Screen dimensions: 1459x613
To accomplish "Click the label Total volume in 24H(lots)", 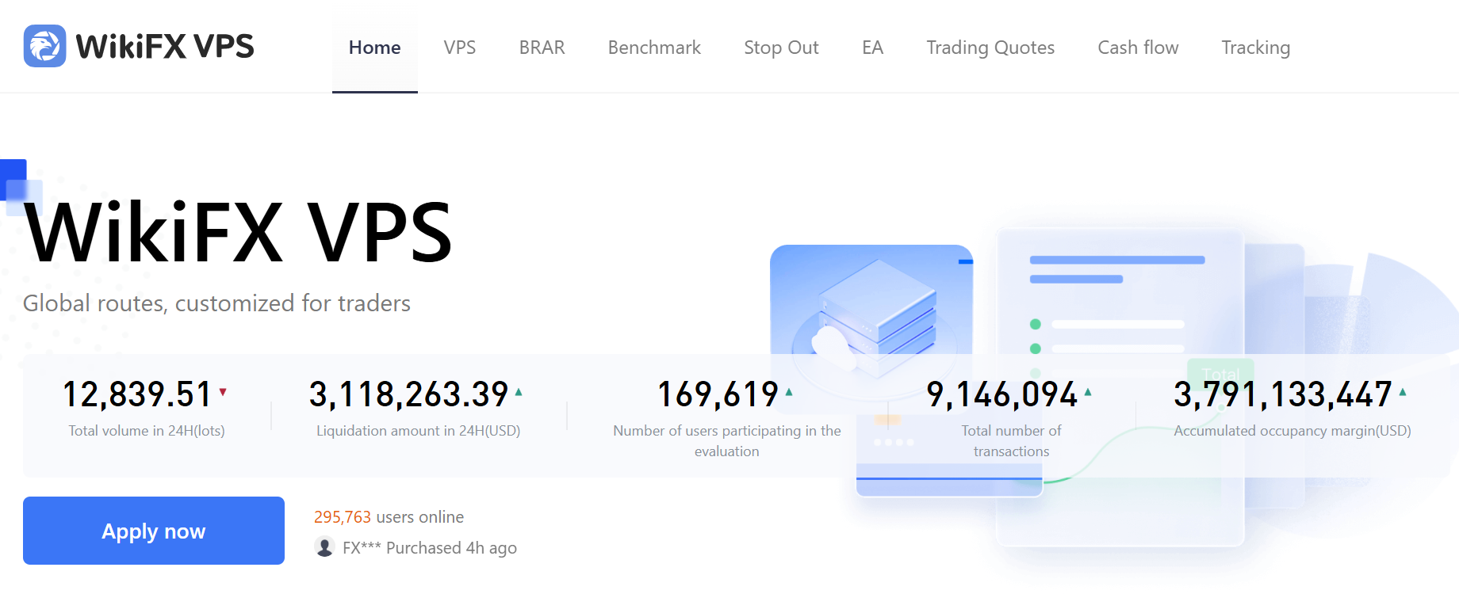I will [147, 431].
